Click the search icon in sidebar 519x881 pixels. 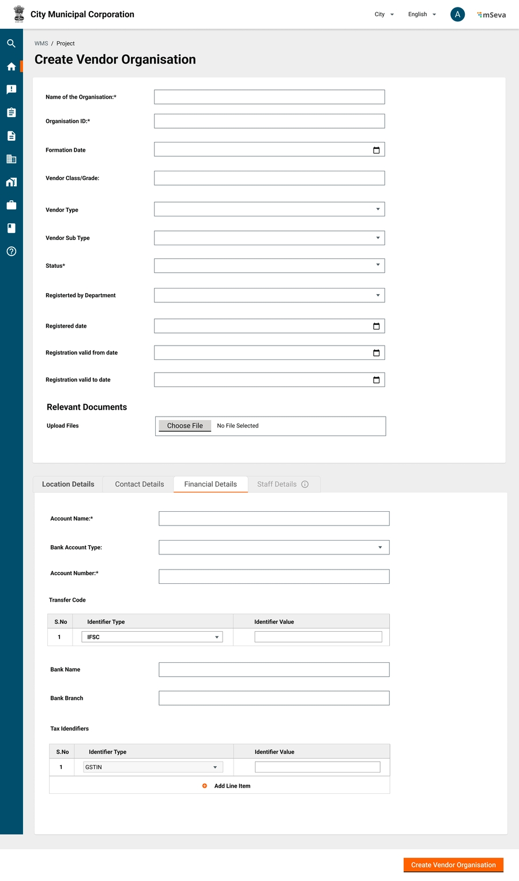(11, 43)
